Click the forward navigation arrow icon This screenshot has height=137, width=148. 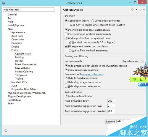pyautogui.click(x=140, y=10)
